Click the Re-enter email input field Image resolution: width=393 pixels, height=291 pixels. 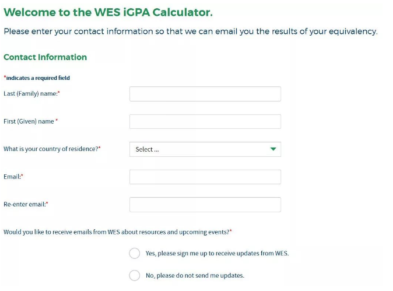pos(205,205)
